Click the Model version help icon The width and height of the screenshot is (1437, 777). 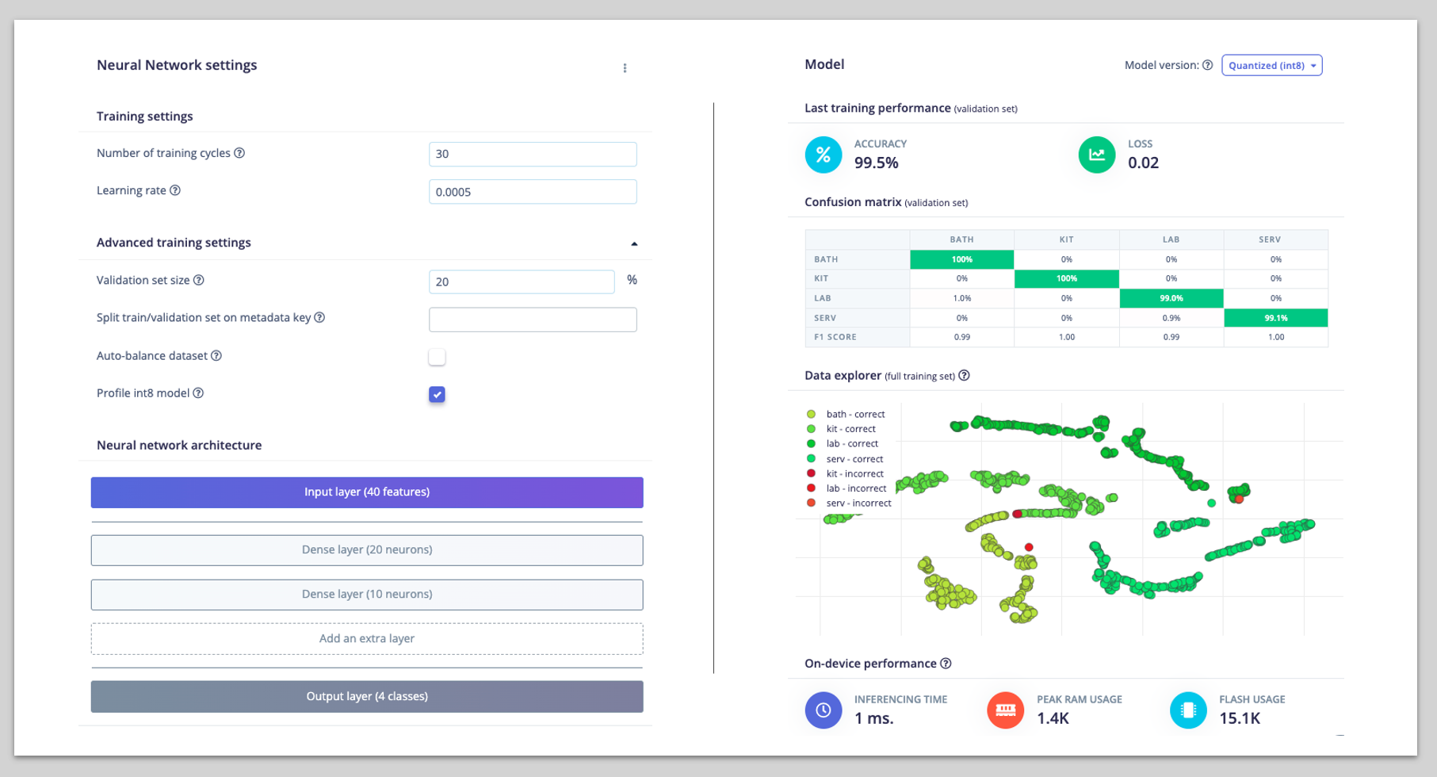(x=1207, y=65)
